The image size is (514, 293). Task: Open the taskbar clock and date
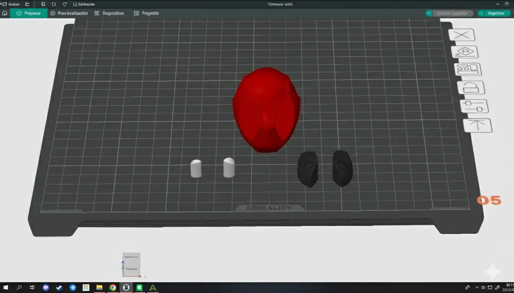pos(509,288)
